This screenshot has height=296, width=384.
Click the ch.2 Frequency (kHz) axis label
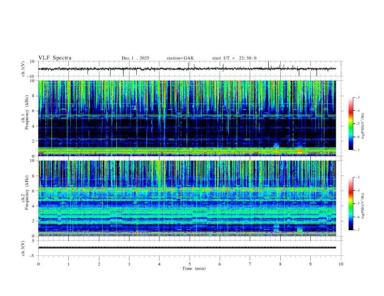click(25, 192)
